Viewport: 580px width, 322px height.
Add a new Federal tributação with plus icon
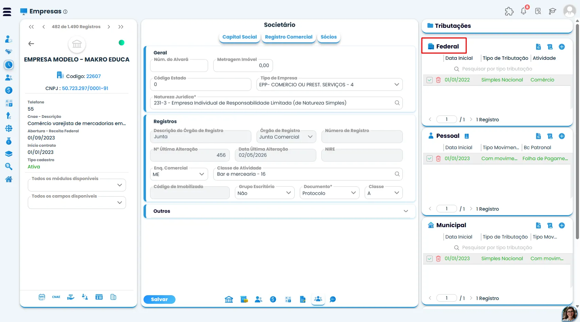coord(562,47)
